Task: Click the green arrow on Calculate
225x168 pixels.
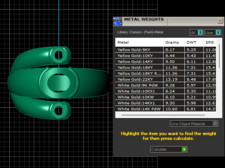Action: point(184,149)
